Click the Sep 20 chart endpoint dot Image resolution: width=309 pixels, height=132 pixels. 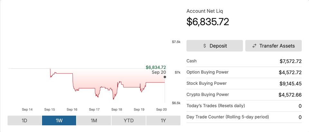(x=165, y=77)
